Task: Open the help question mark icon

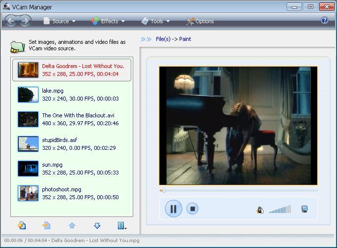Action: (x=324, y=21)
